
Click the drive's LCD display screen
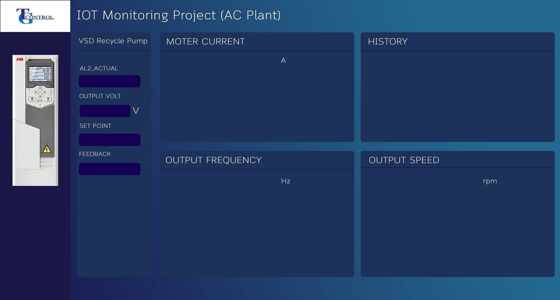[40, 74]
